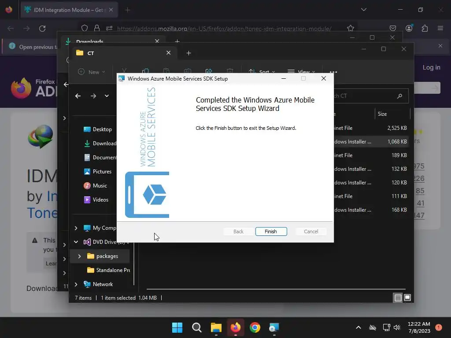Viewport: 451px width, 338px height.
Task: Select the CT tab in File Explorer
Action: (124, 53)
